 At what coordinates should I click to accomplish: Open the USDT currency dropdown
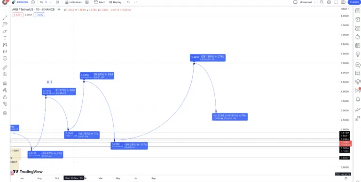[345, 9]
